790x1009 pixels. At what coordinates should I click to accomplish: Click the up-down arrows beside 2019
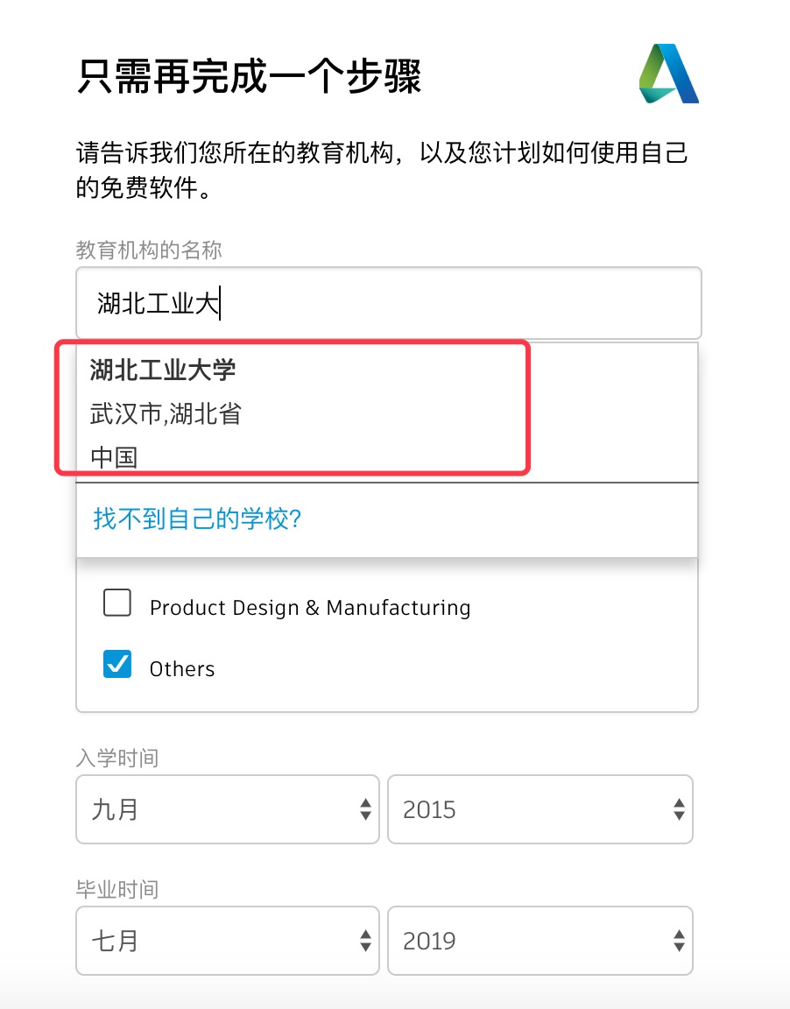tap(678, 942)
